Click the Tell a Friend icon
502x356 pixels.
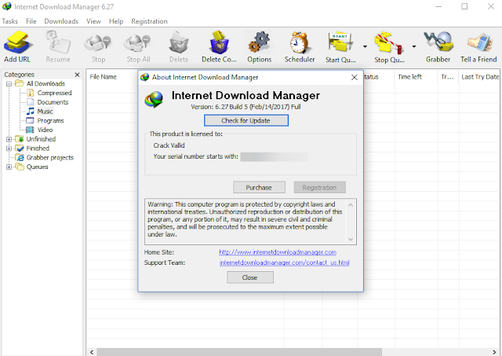[x=479, y=42]
